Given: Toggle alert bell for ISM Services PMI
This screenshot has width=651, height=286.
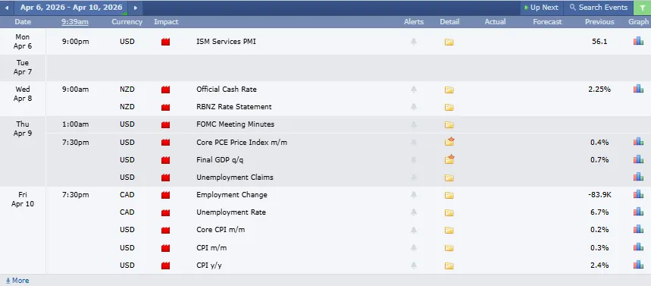Looking at the screenshot, I should tap(414, 42).
